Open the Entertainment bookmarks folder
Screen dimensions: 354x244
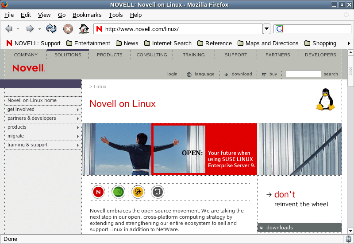88,43
